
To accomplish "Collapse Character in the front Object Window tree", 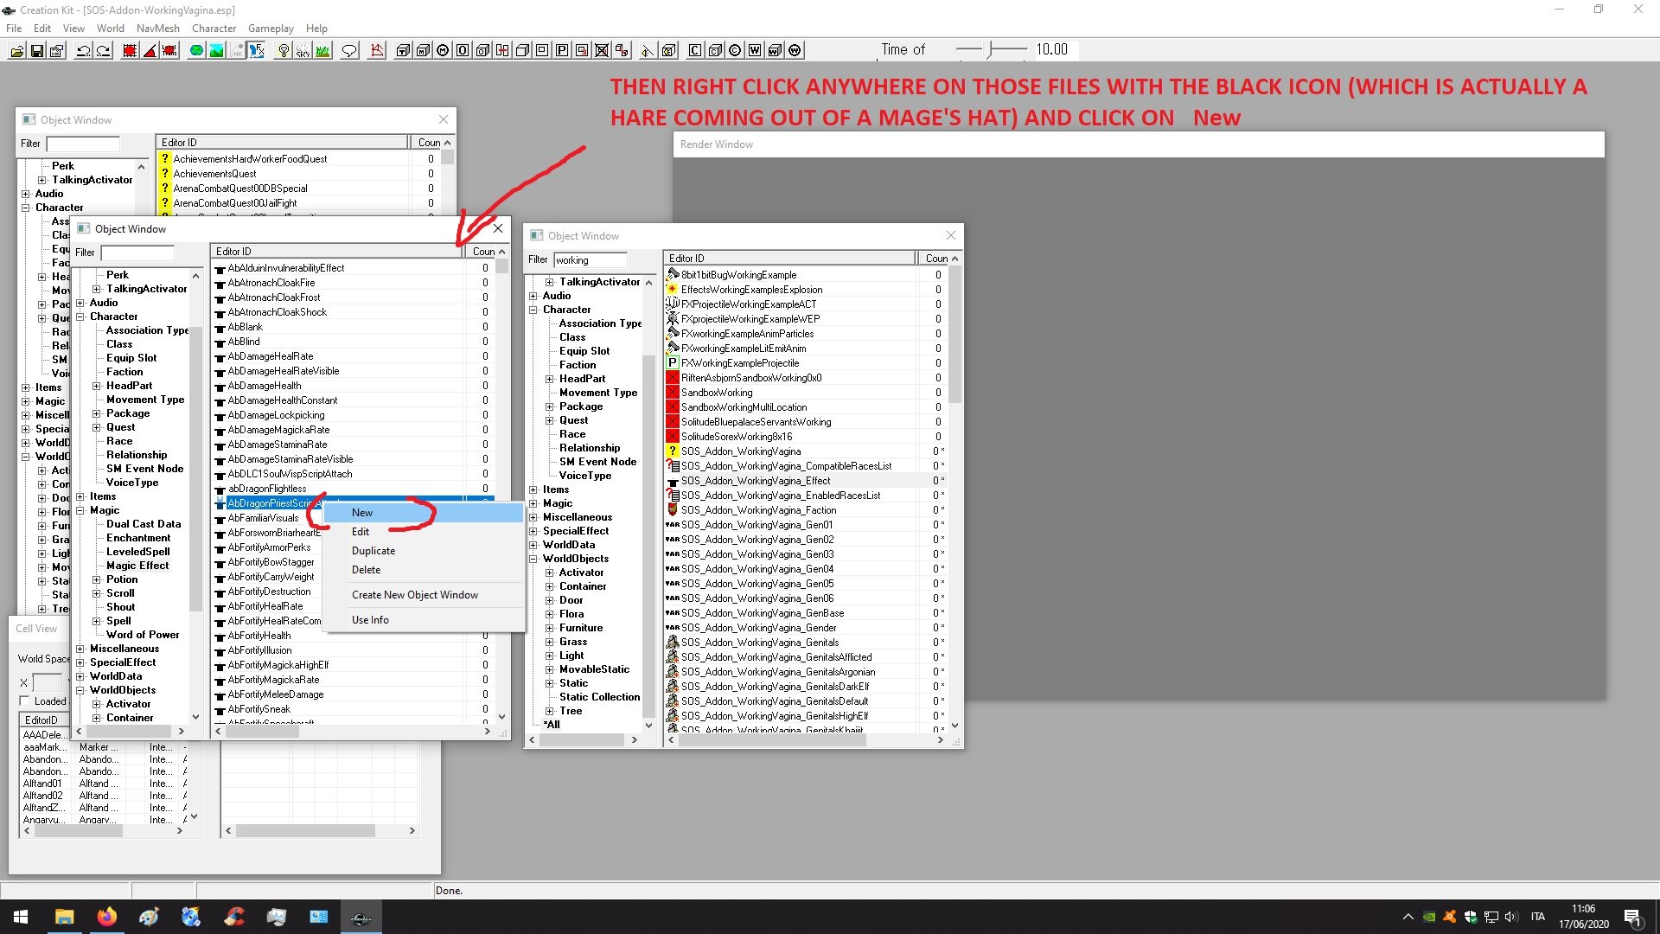I will click(80, 317).
